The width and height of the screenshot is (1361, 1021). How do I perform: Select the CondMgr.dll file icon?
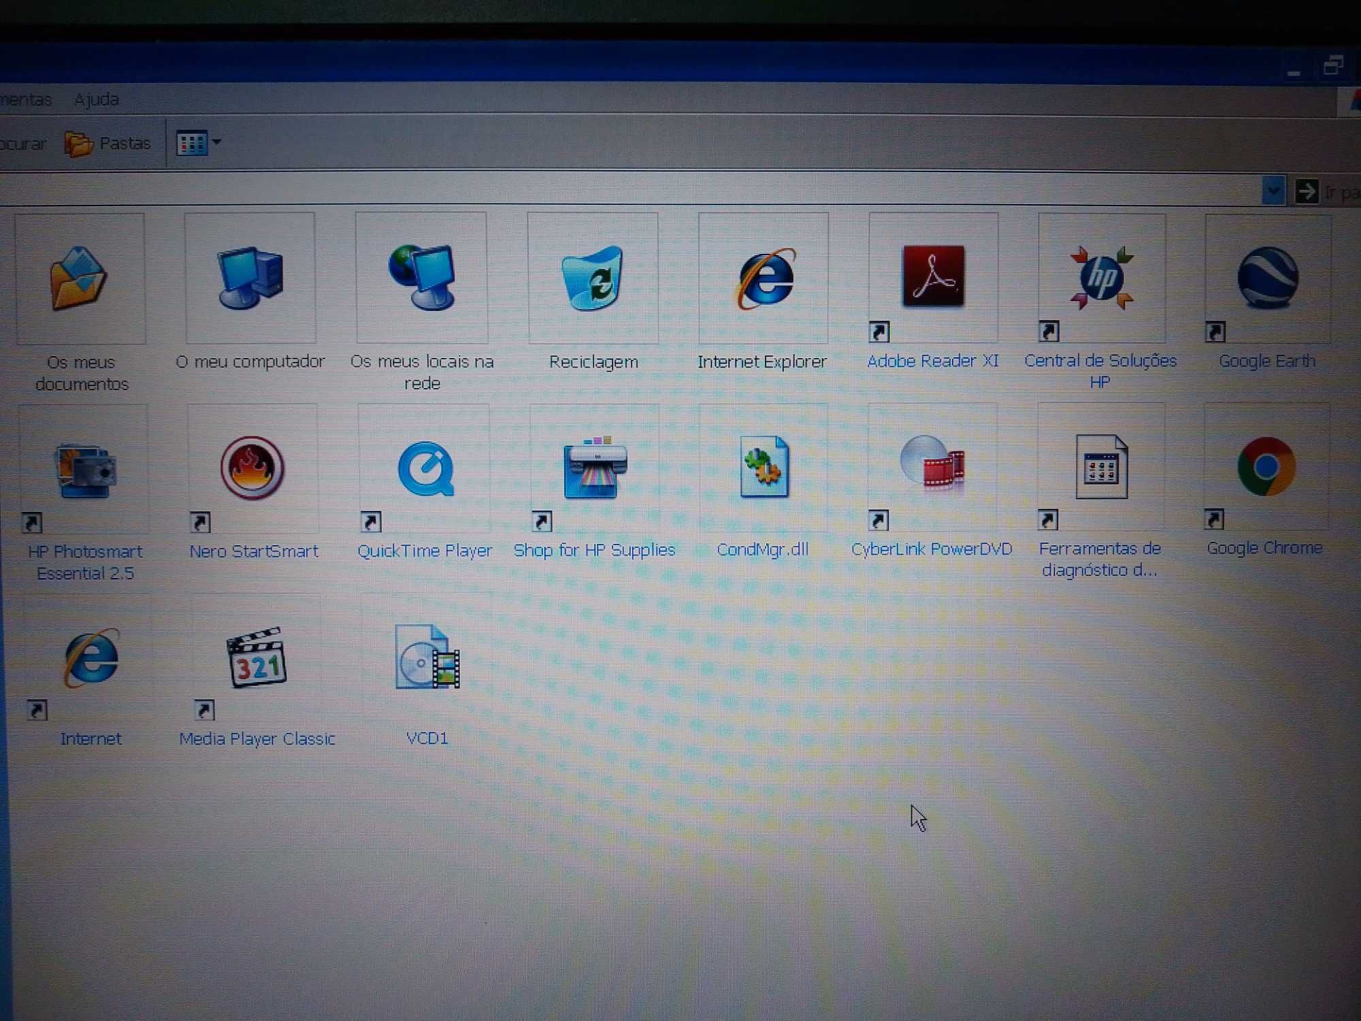(764, 467)
